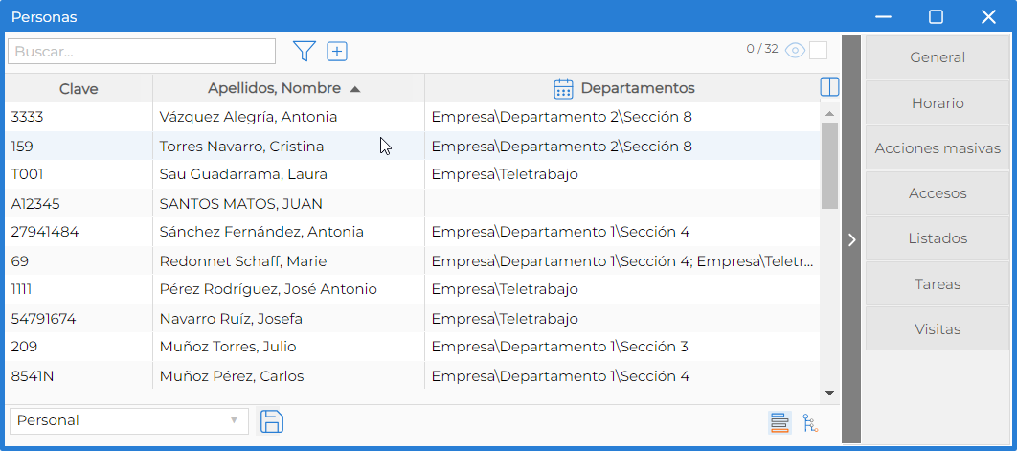This screenshot has height=451, width=1017.
Task: Click clave 27941484 cell
Action: (79, 232)
